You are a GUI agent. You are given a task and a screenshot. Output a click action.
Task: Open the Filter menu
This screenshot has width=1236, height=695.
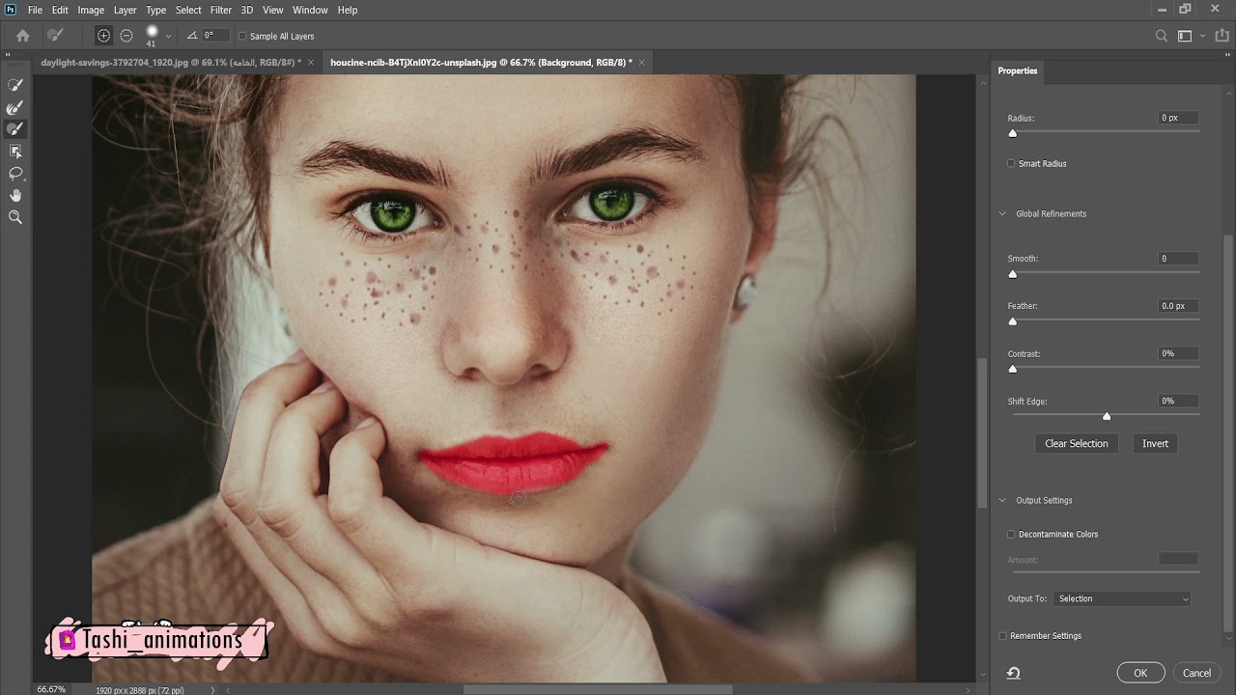click(221, 10)
